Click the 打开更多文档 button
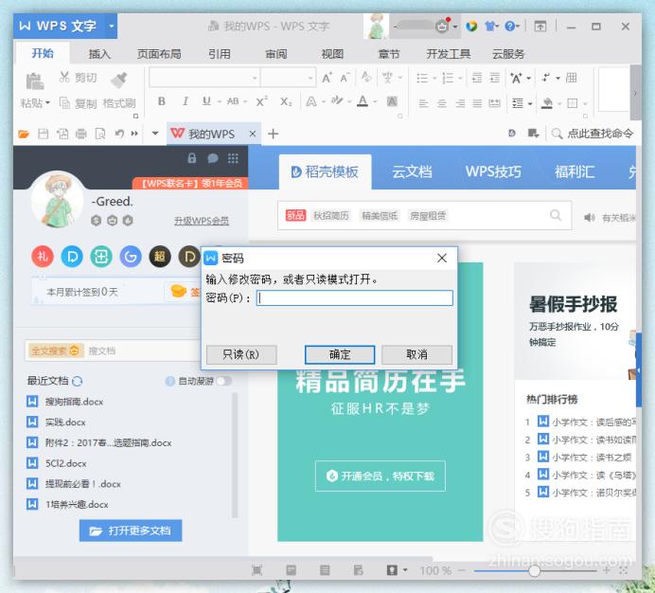 tap(131, 530)
